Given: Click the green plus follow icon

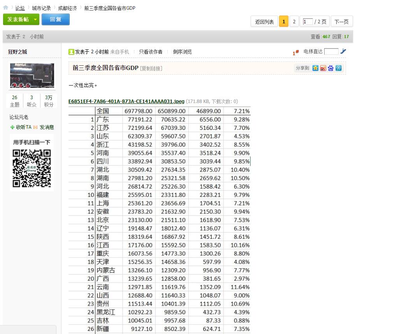Looking at the screenshot, I should pyautogui.click(x=12, y=127).
